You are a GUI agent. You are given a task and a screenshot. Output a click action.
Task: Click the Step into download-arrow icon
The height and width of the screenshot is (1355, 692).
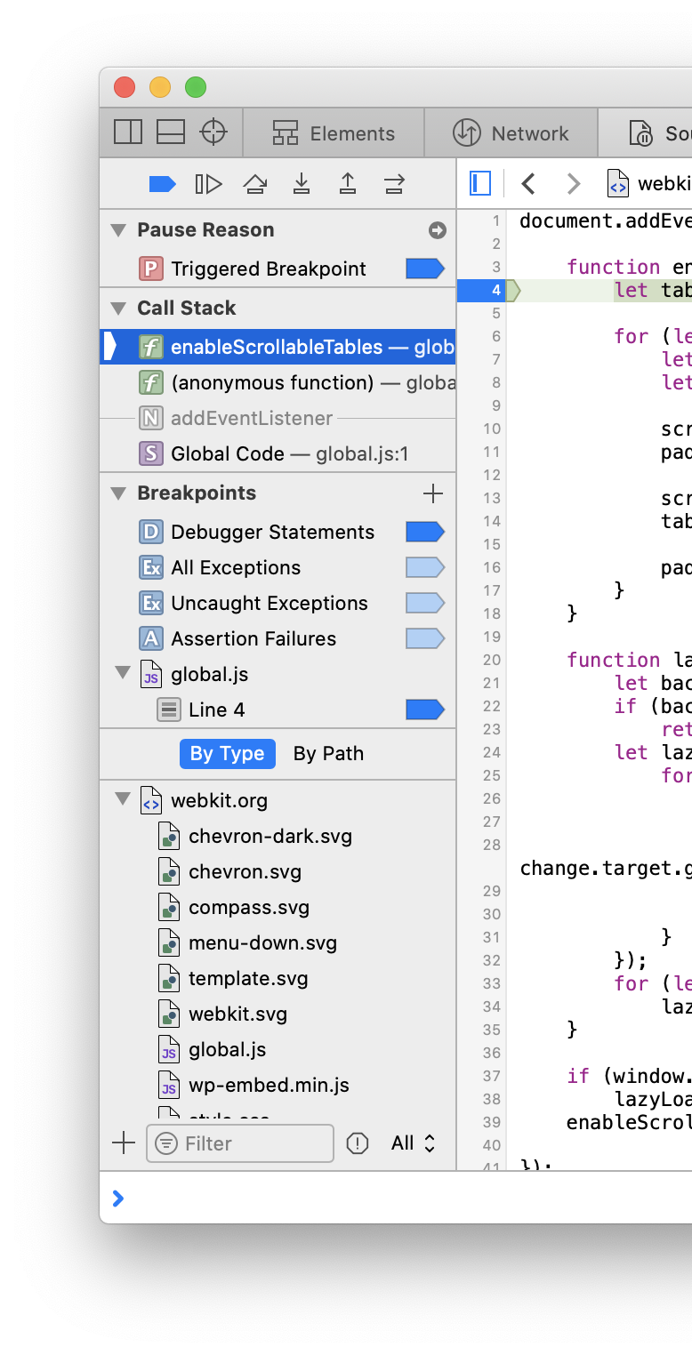302,184
